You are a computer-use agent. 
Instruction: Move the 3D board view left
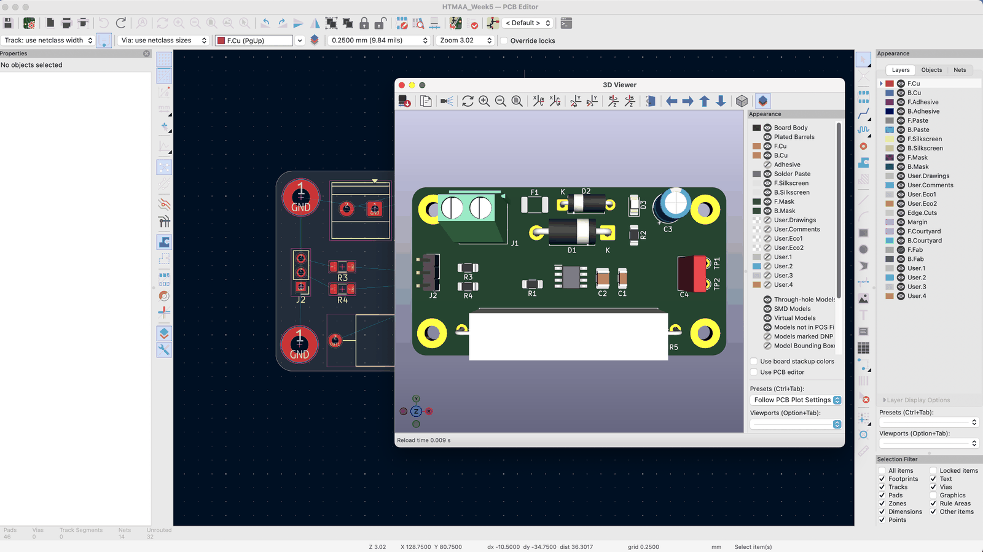click(x=672, y=101)
